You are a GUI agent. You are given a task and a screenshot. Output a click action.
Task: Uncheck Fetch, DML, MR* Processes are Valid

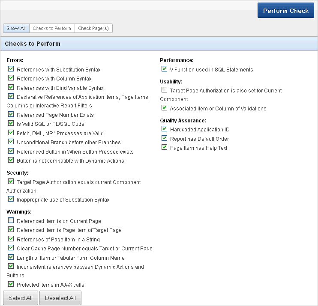11,133
